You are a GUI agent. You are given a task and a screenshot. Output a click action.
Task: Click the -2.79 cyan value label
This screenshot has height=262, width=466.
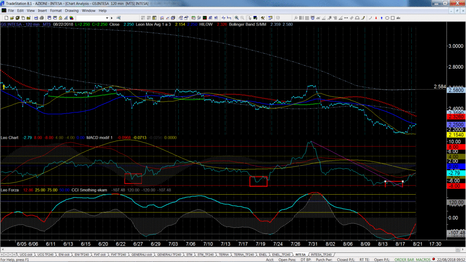(x=456, y=173)
